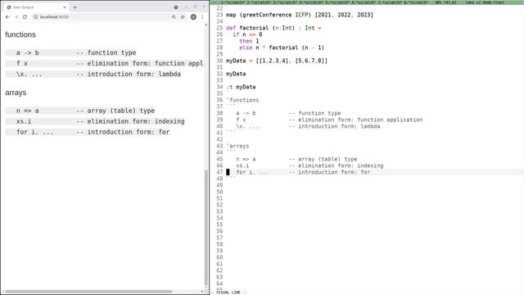Screen dimensions: 524x295
Task: Click 'then 1' on editor line 27
Action: coord(249,41)
